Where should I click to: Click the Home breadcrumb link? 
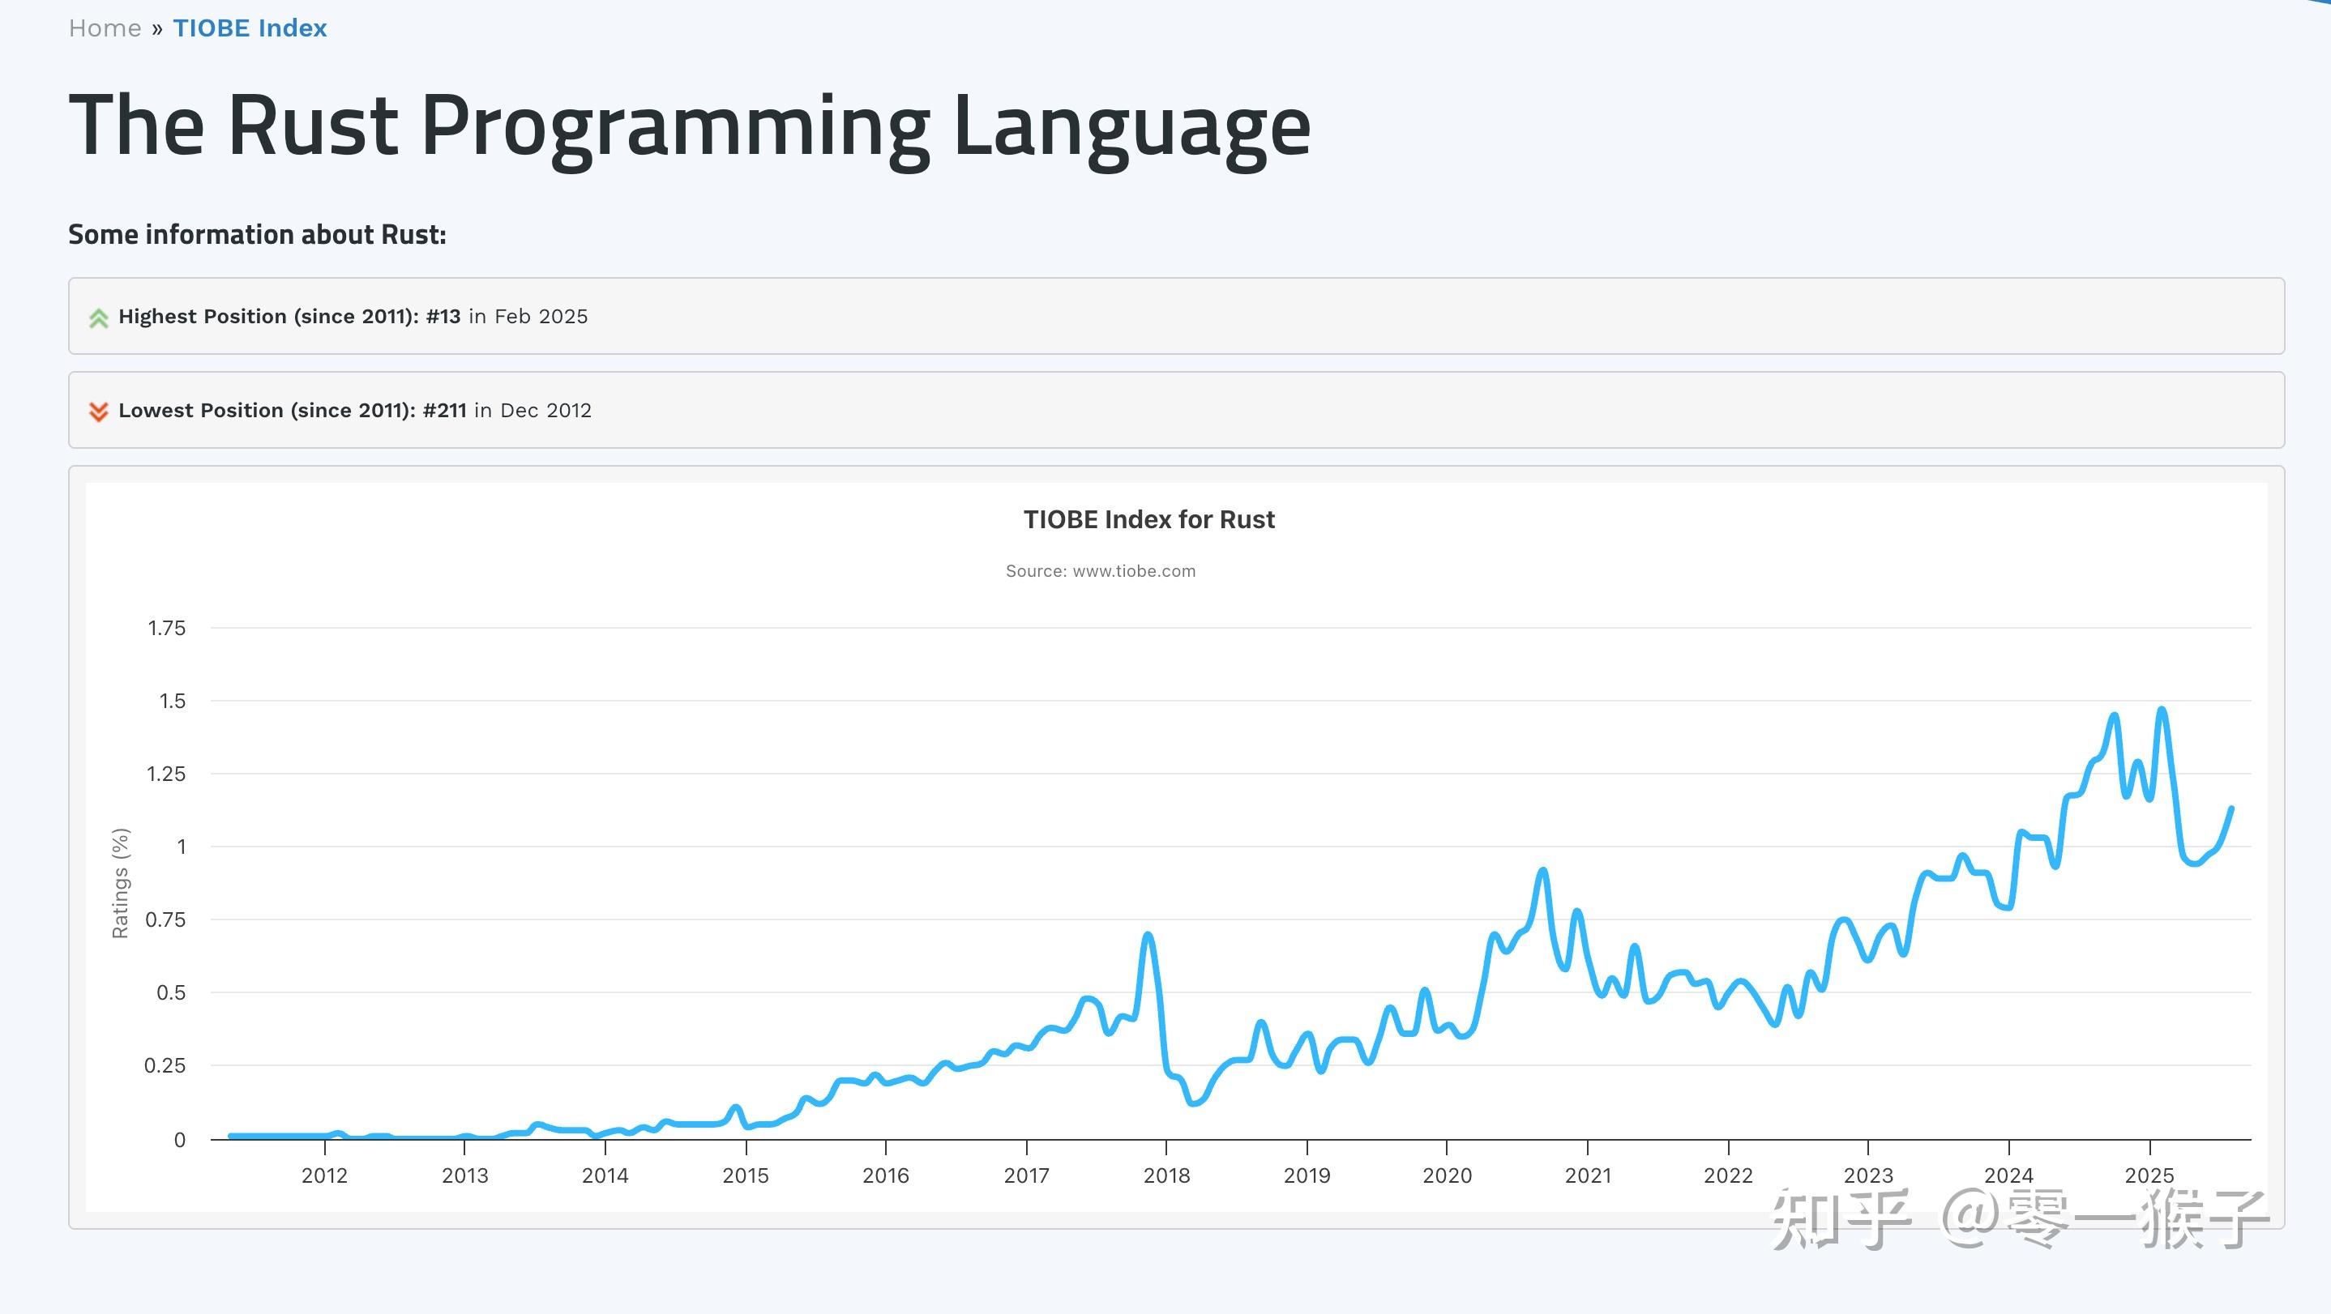tap(105, 28)
